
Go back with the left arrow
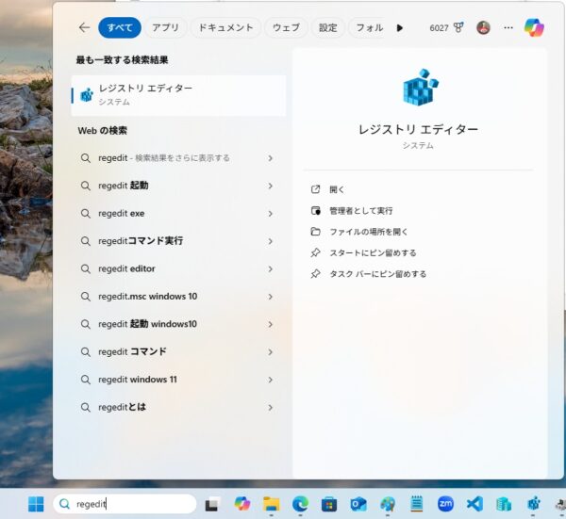tap(84, 27)
